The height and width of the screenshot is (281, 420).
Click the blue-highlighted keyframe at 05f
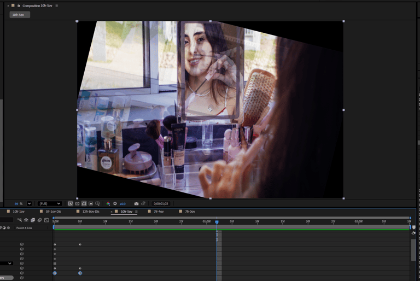[x=80, y=273]
